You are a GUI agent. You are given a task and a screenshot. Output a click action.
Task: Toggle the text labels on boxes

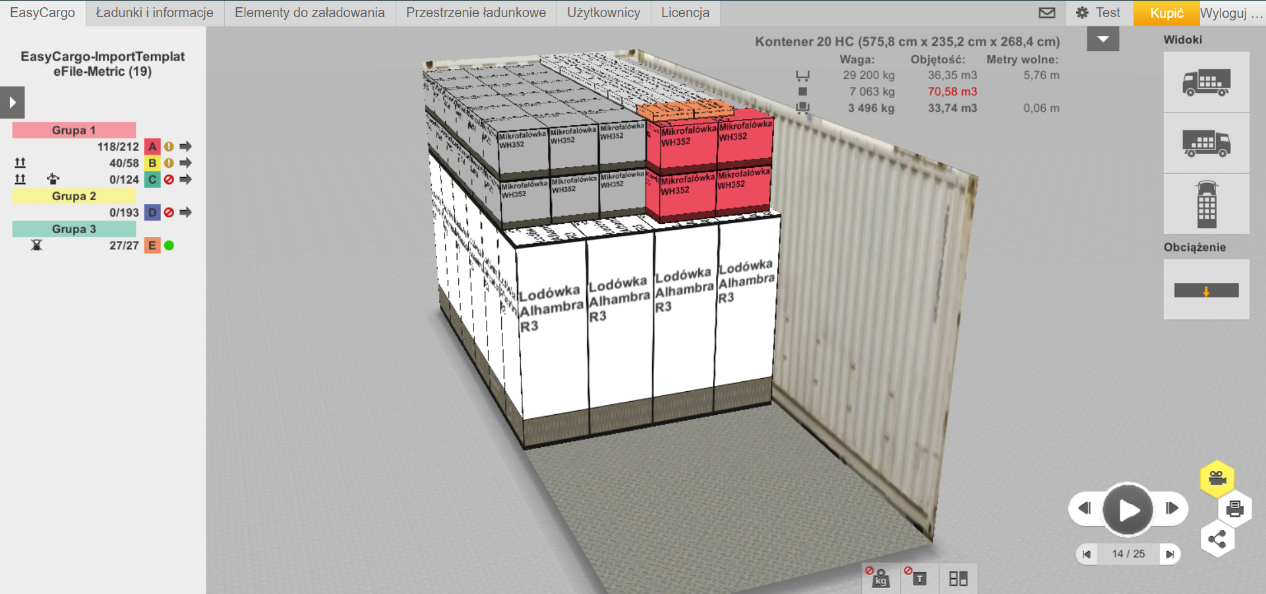point(918,578)
